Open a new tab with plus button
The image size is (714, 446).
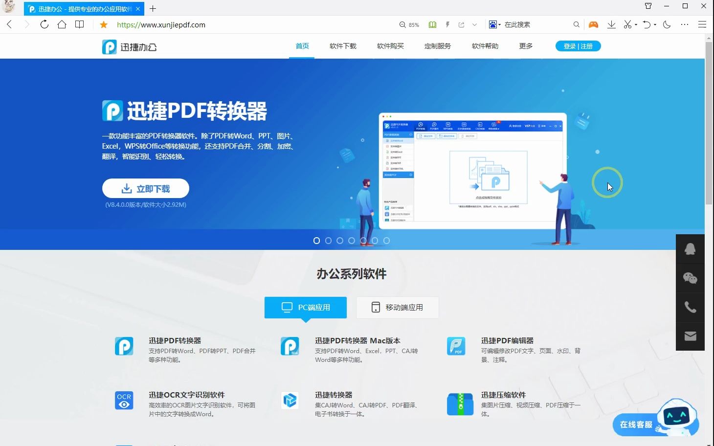point(153,9)
